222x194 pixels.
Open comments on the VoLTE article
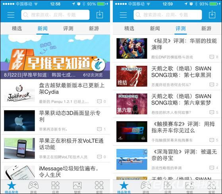pyautogui.click(x=101, y=157)
